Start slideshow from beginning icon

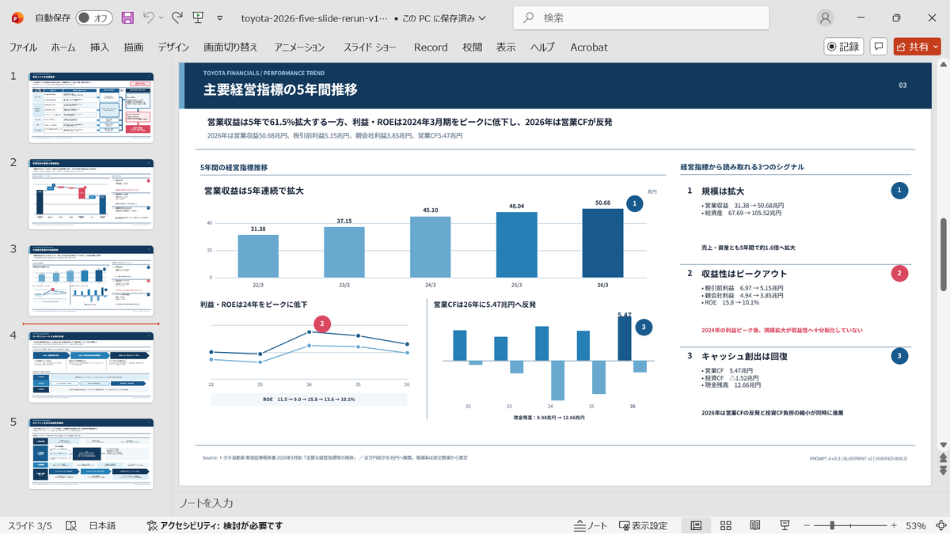pyautogui.click(x=199, y=17)
